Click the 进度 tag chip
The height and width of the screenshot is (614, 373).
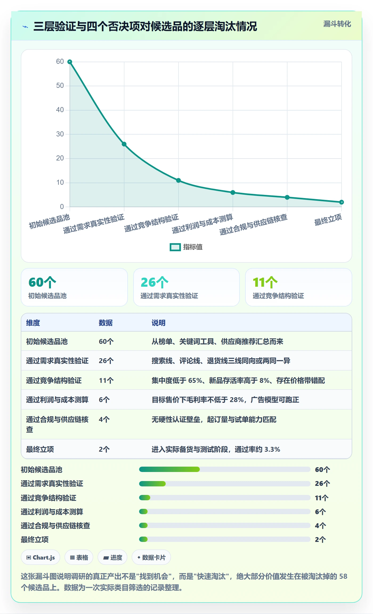click(x=112, y=557)
